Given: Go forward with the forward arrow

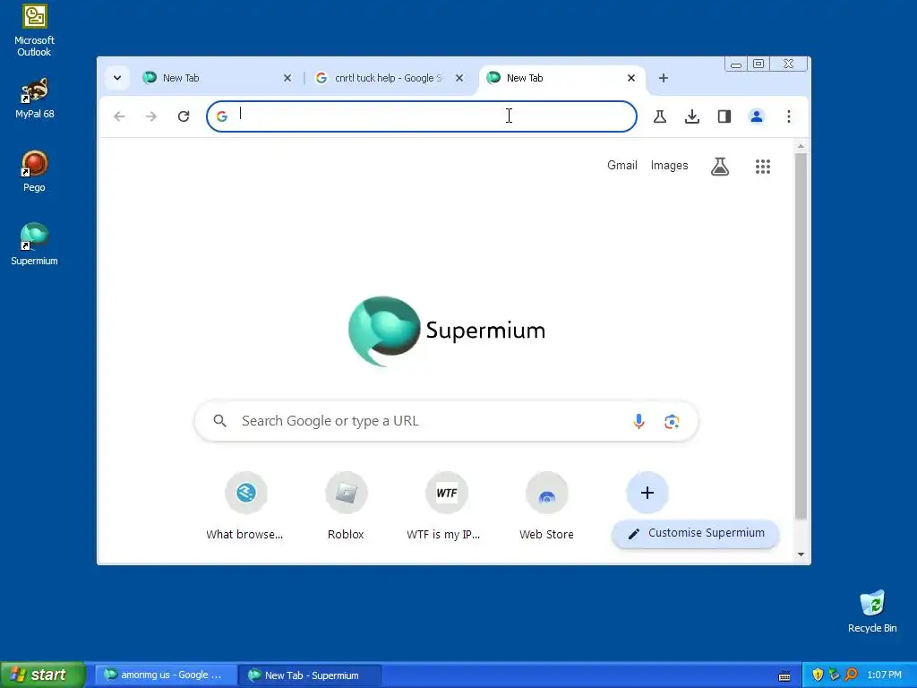Looking at the screenshot, I should 151,116.
